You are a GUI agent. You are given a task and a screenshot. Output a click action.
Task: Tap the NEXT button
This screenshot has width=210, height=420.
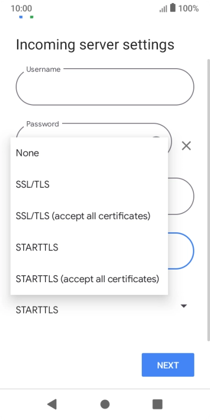pyautogui.click(x=168, y=365)
